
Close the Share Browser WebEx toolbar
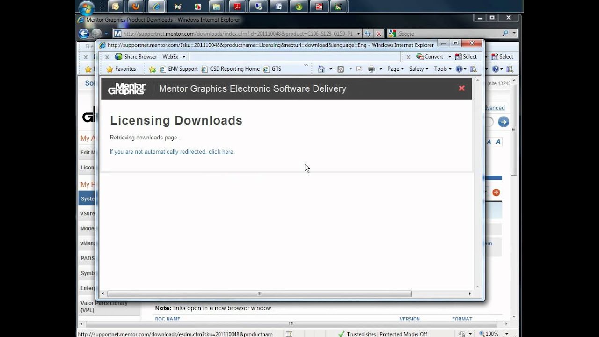[107, 57]
